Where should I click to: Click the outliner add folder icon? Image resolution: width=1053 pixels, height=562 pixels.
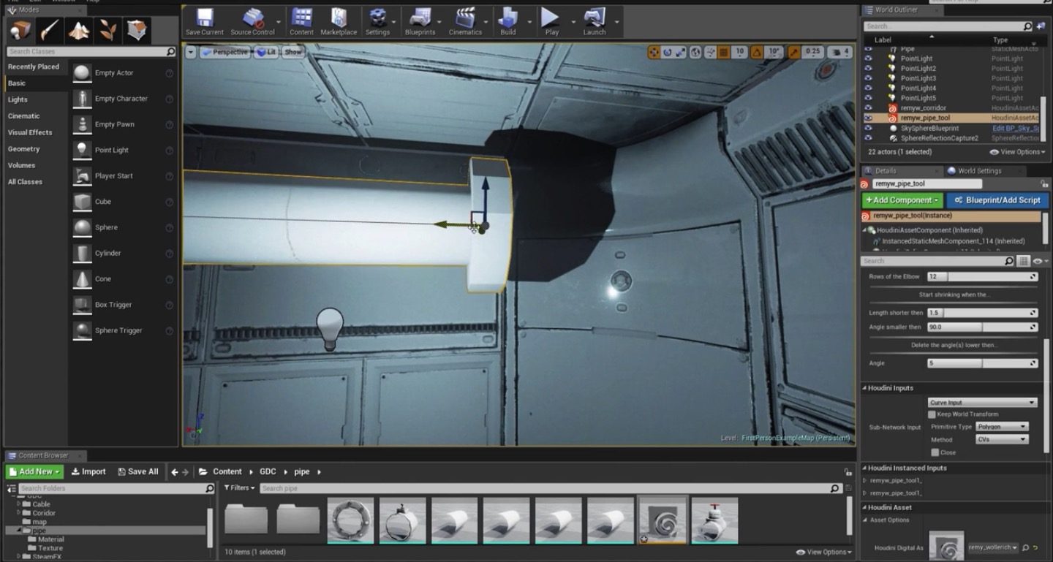[1040, 26]
